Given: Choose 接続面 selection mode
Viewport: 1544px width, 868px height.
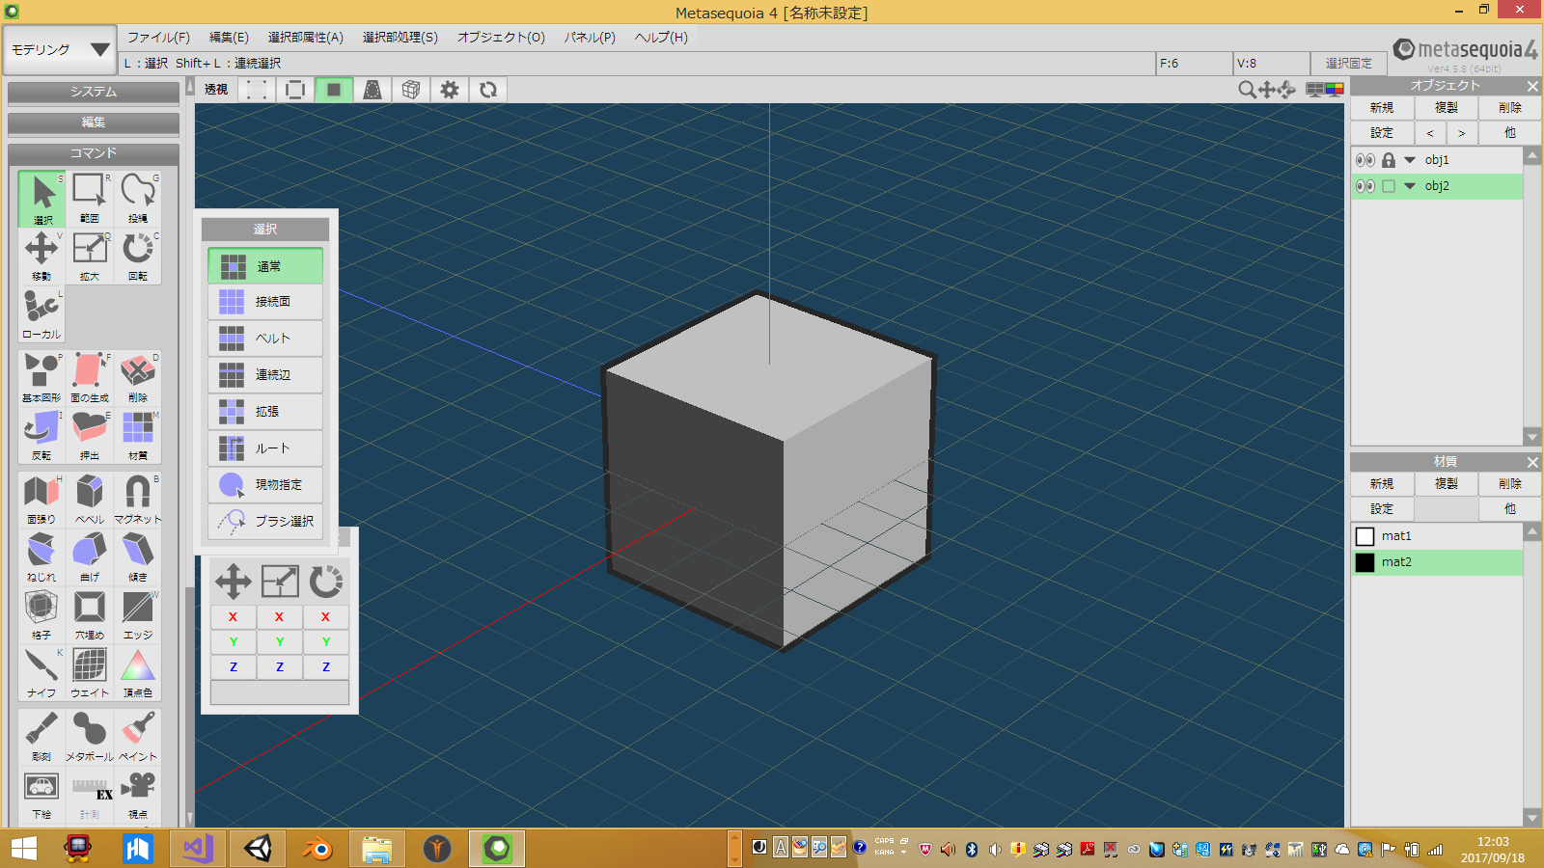Looking at the screenshot, I should (x=265, y=302).
